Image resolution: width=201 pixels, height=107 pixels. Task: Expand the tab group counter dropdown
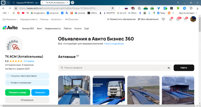[8, 3]
